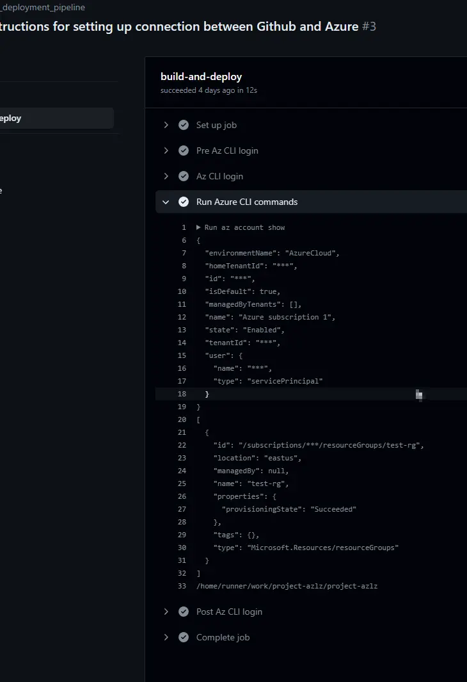
Task: Click the Az CLI login success checkmark
Action: coord(184,177)
